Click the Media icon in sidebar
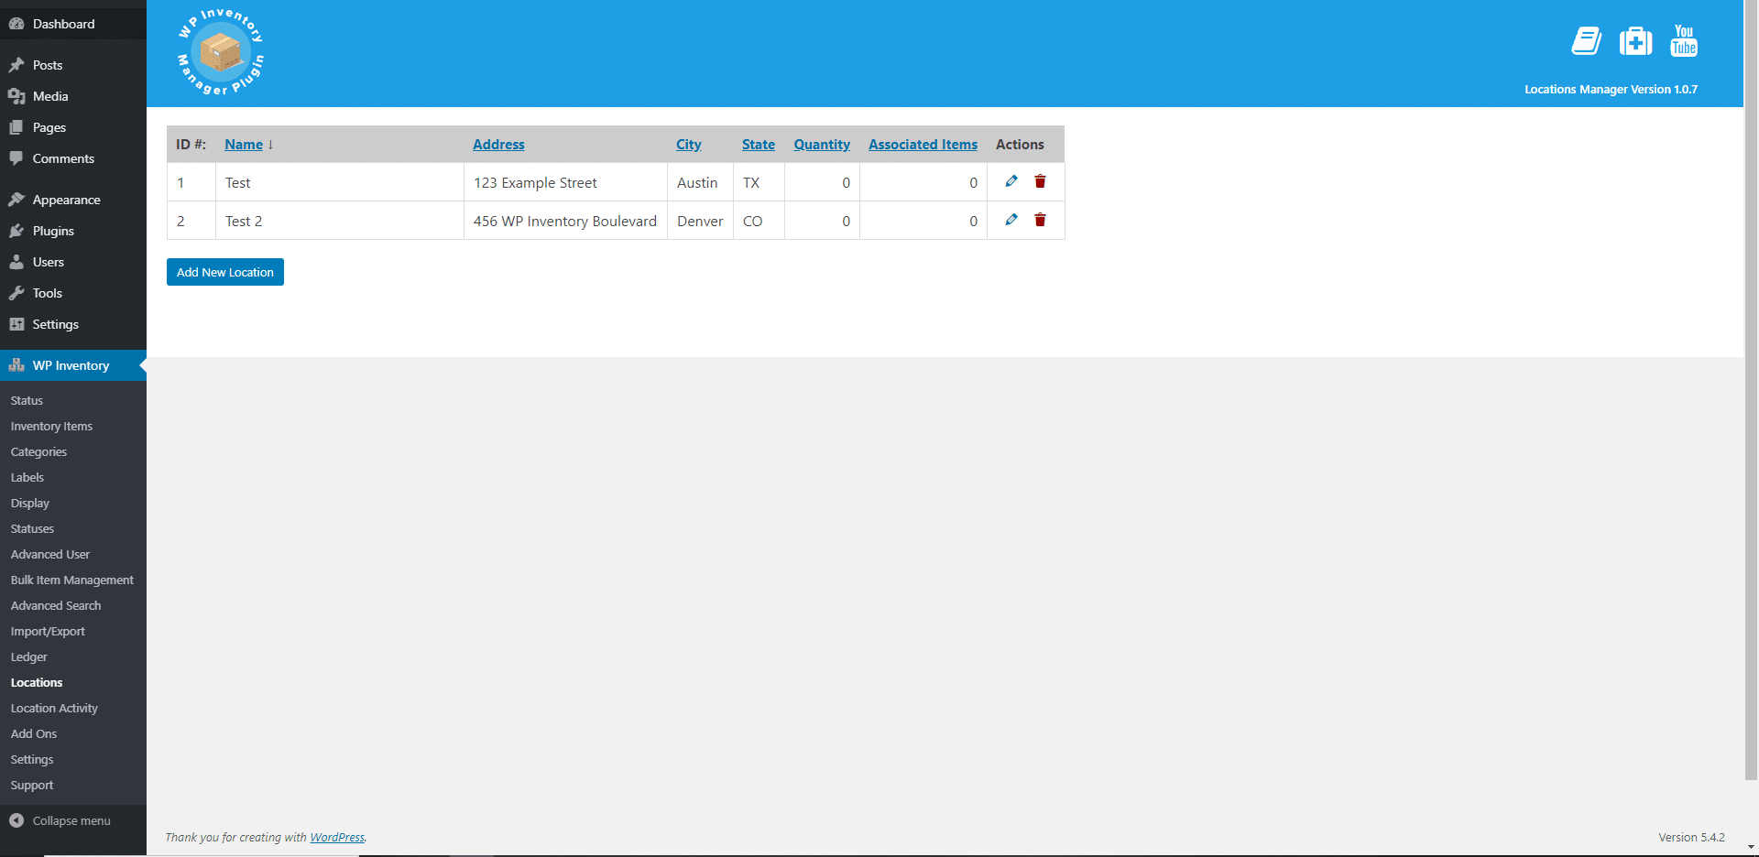This screenshot has height=857, width=1759. tap(16, 96)
